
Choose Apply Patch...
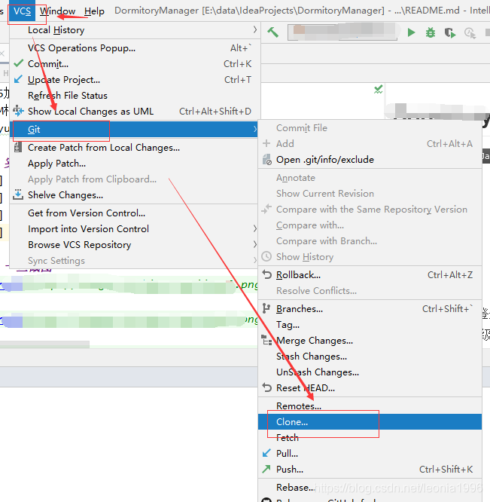134,164
